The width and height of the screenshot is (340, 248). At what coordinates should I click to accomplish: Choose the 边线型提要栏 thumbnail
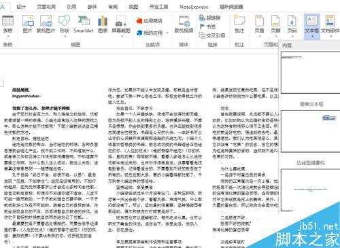[310, 131]
